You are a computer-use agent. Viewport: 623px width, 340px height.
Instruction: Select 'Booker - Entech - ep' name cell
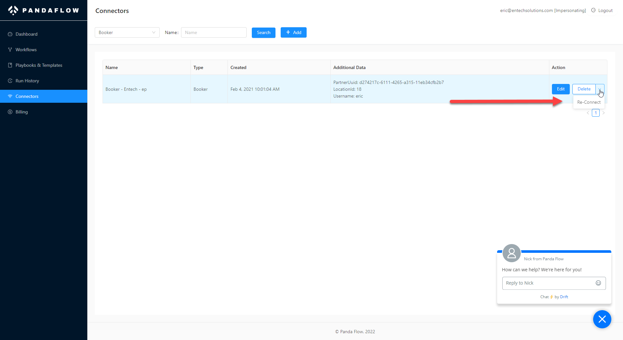[x=147, y=89]
